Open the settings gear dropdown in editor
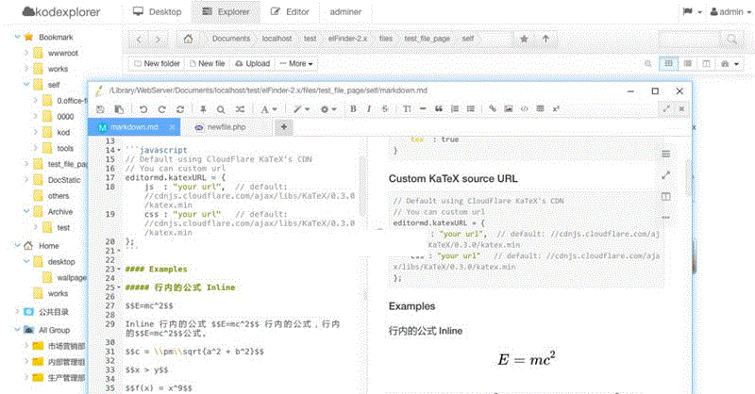Screen dimensions: 755x394 (328, 109)
